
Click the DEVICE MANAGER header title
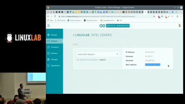118,26
